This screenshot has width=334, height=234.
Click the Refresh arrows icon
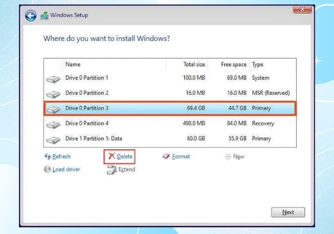[x=47, y=157]
